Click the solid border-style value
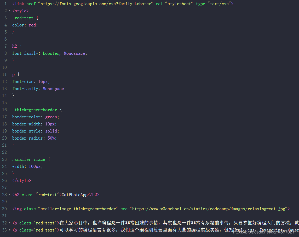 click(51, 131)
